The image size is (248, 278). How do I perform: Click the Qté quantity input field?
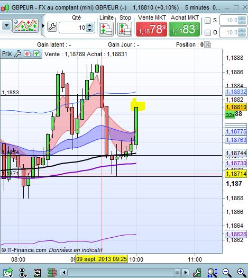pos(72,28)
